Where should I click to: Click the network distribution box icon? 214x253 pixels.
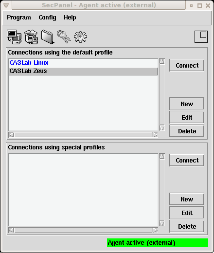point(31,37)
